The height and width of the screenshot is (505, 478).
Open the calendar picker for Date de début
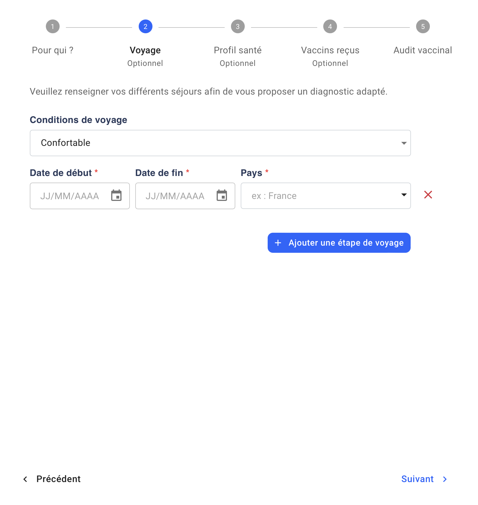click(116, 196)
